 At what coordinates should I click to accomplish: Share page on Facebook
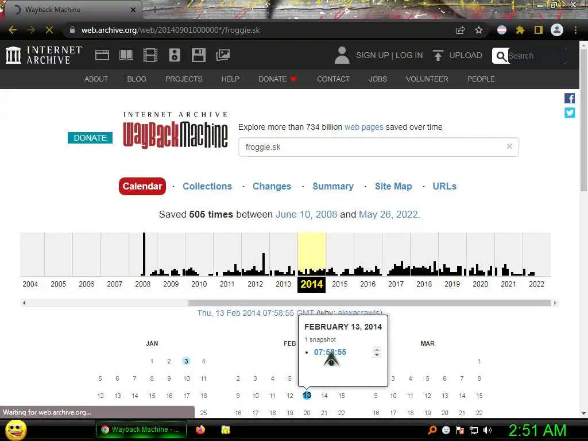point(570,98)
